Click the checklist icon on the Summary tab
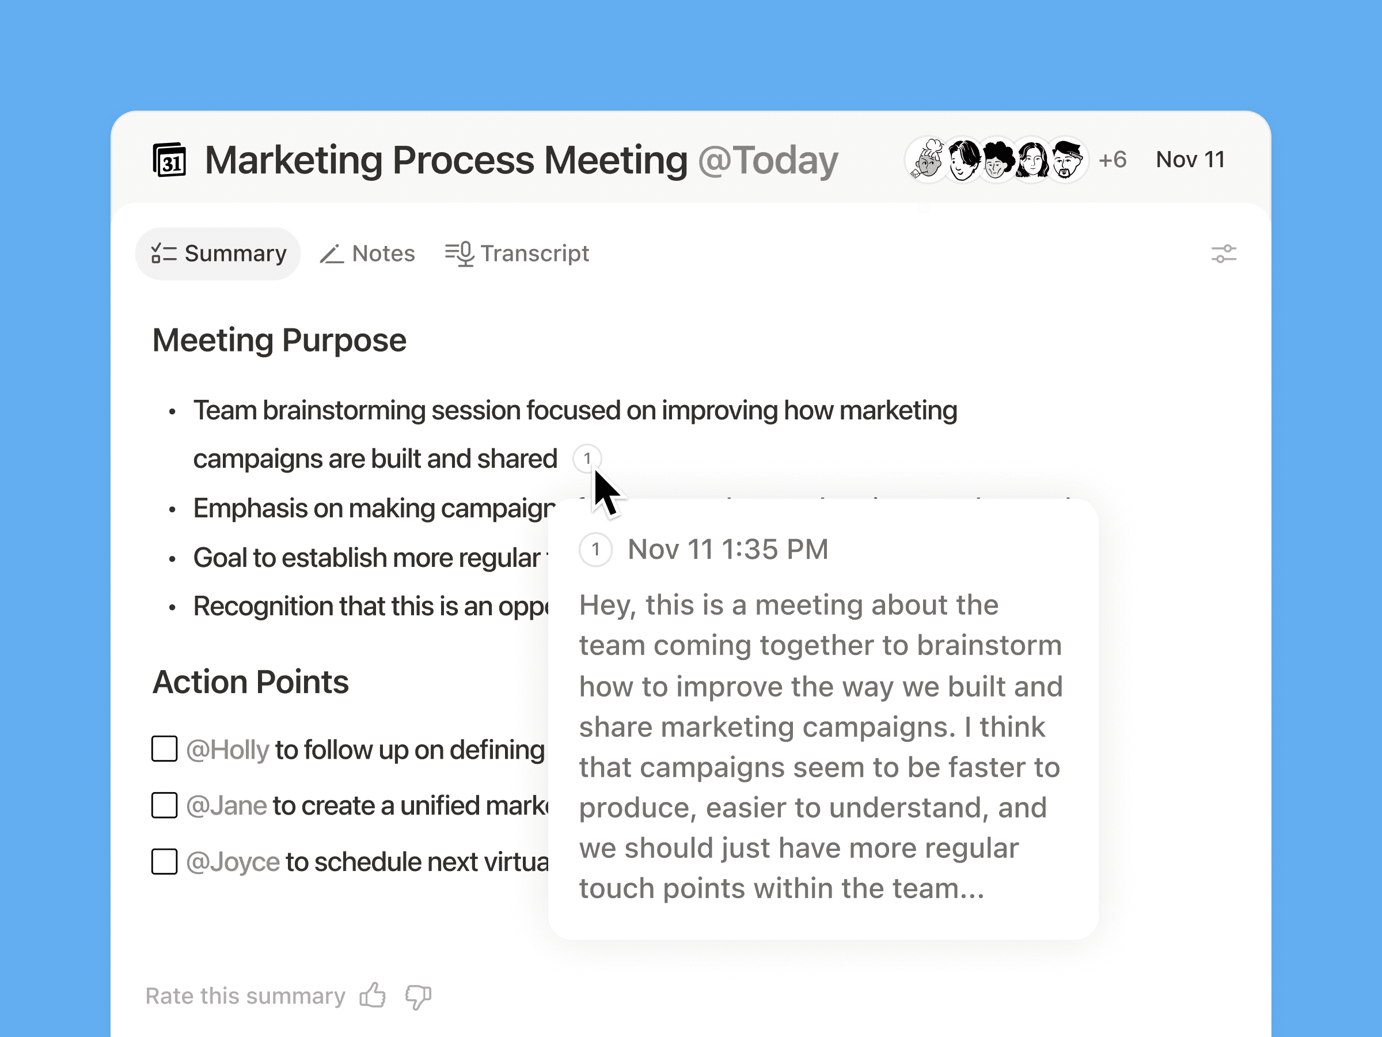The height and width of the screenshot is (1037, 1382). coord(164,252)
